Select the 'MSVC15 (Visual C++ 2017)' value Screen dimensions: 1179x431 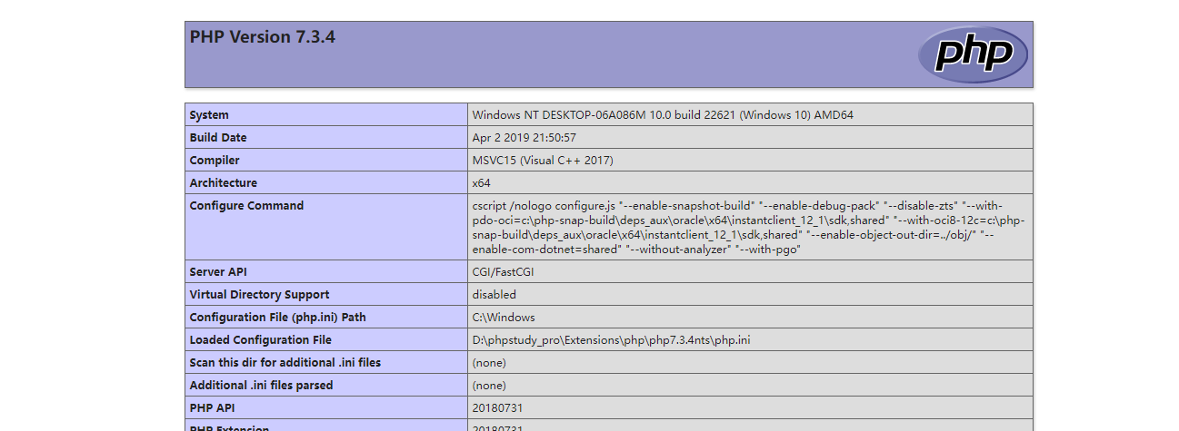(543, 161)
